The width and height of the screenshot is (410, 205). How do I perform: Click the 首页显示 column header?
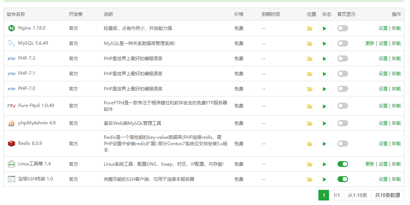coord(346,14)
